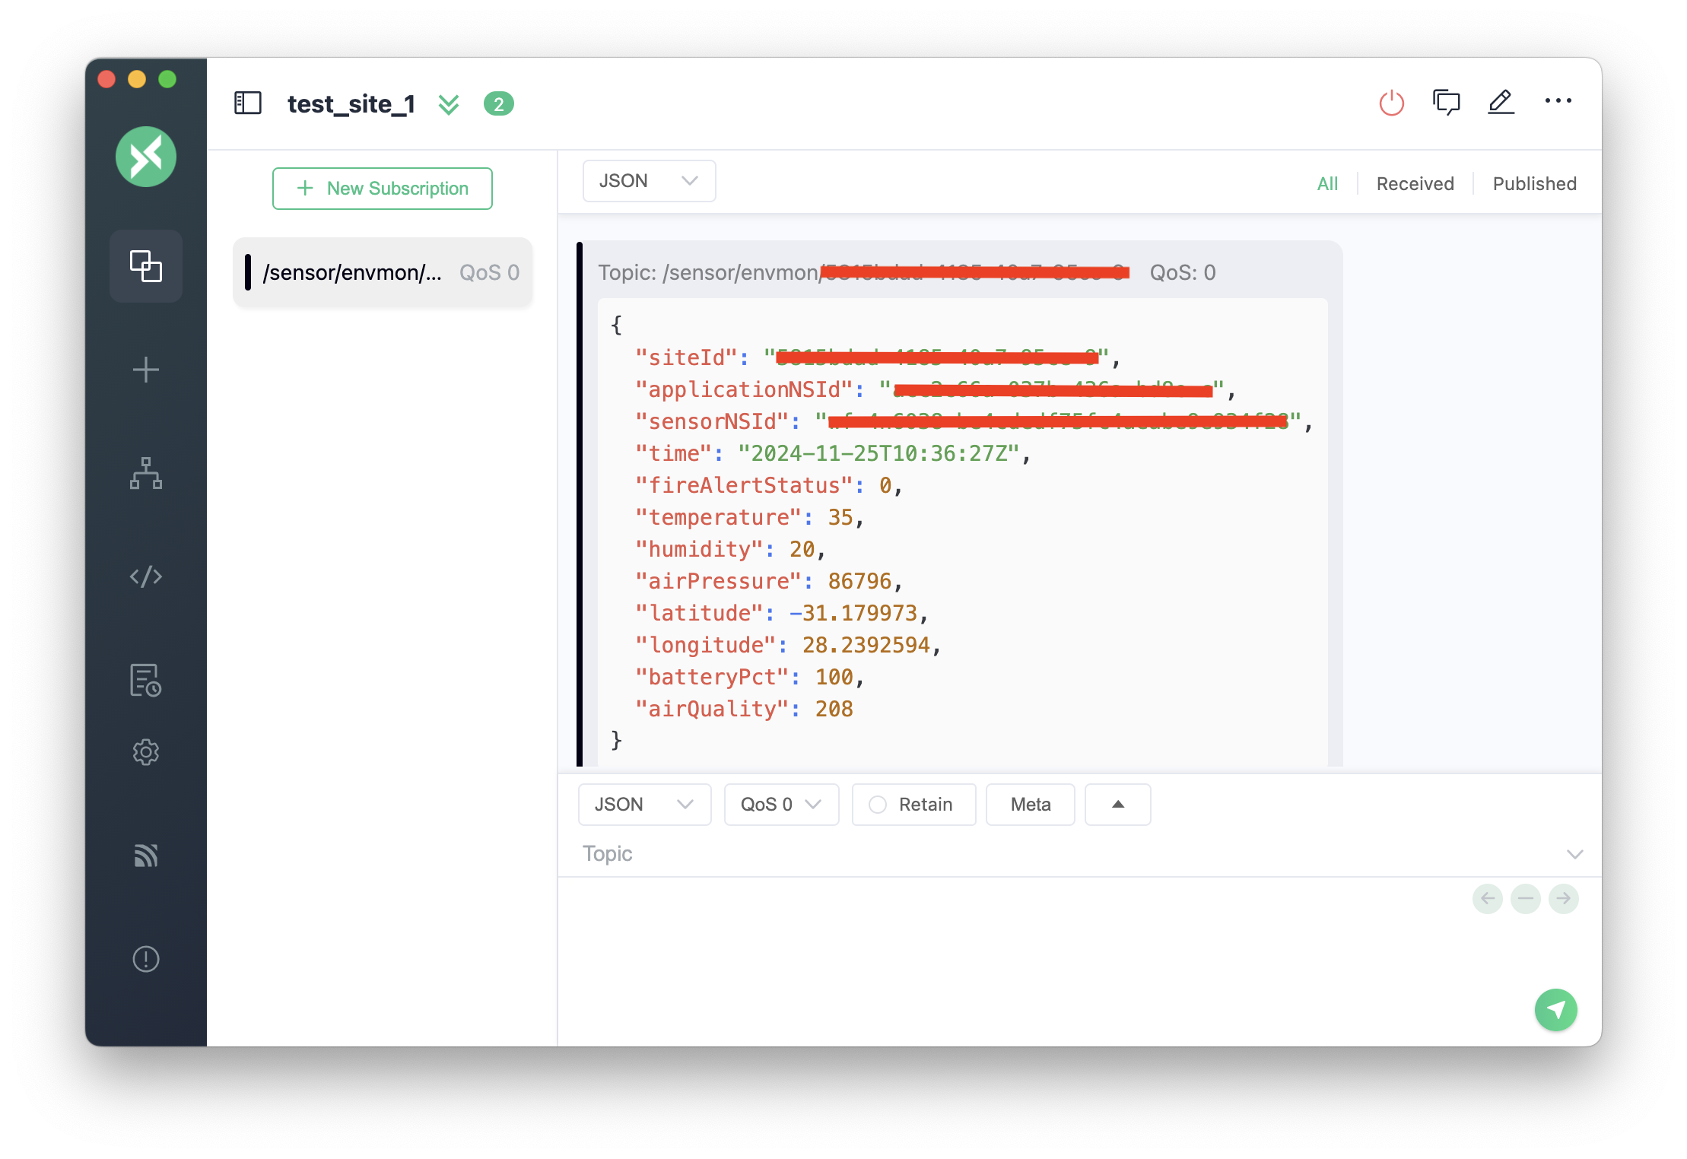Select the /sensor/envmon/... subscription

coord(383,272)
